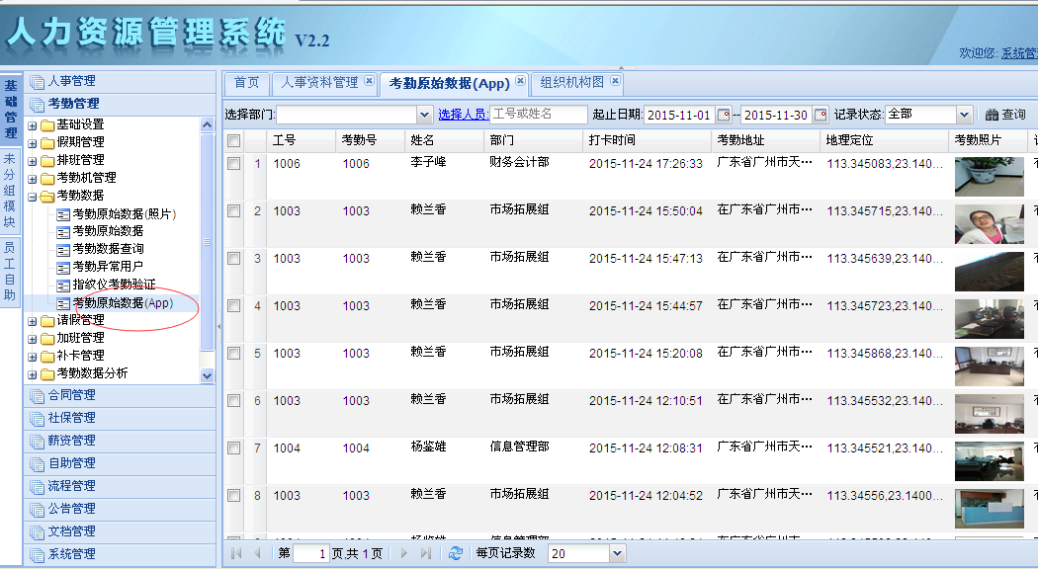Check row 8 checkbox at 12:04:52
This screenshot has height=570, width=1038.
click(x=233, y=496)
